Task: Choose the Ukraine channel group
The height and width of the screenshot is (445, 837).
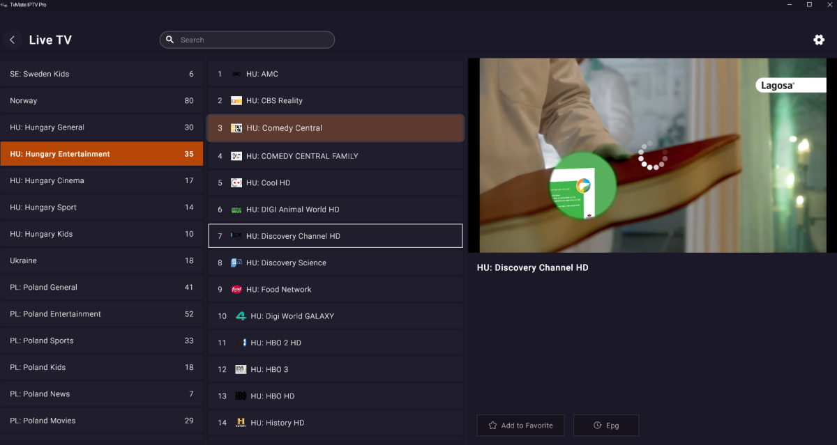Action: pyautogui.click(x=101, y=260)
